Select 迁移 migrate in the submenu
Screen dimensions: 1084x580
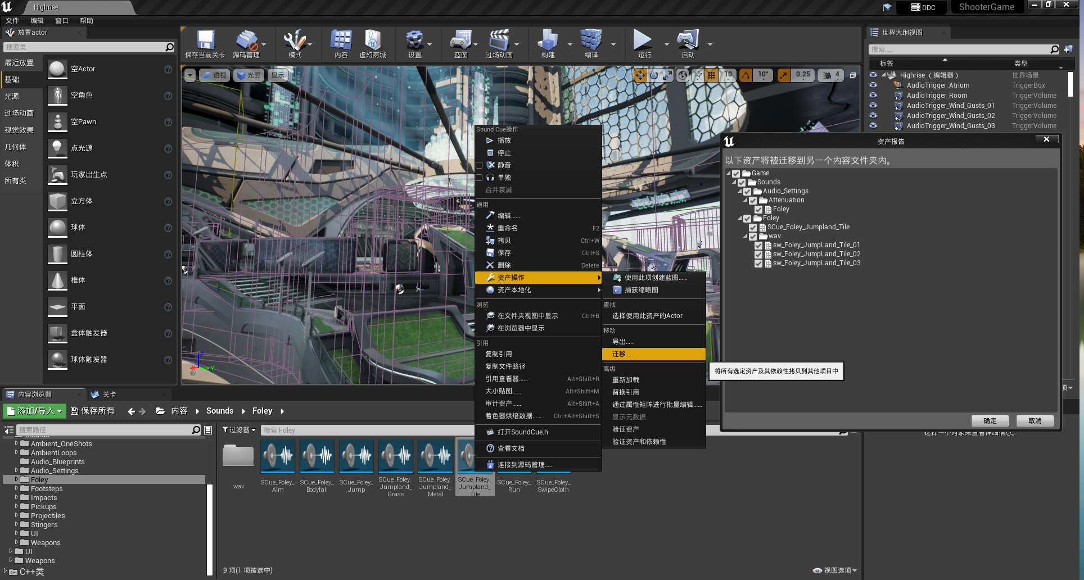click(x=653, y=354)
